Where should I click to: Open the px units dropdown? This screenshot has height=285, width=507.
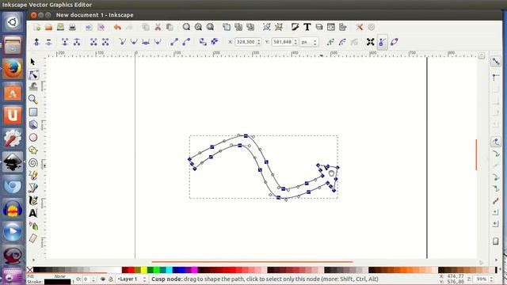pyautogui.click(x=309, y=42)
